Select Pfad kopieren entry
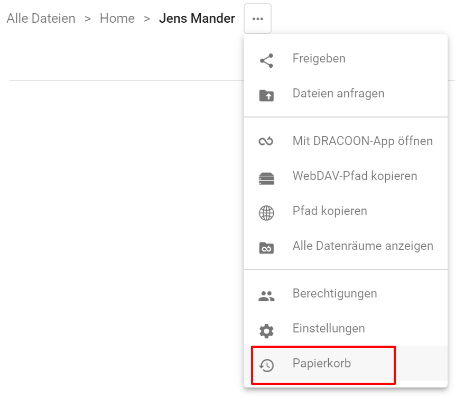Viewport: 455px width, 397px height. click(345, 211)
